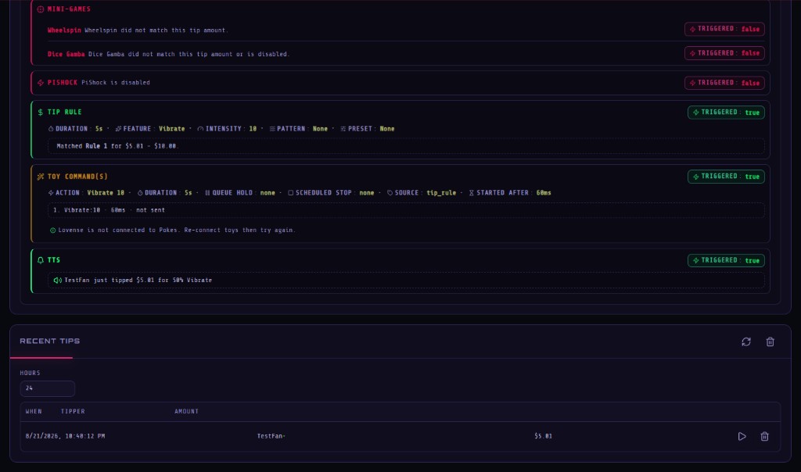Click the Pattern icon in Tip Rule

pos(272,129)
